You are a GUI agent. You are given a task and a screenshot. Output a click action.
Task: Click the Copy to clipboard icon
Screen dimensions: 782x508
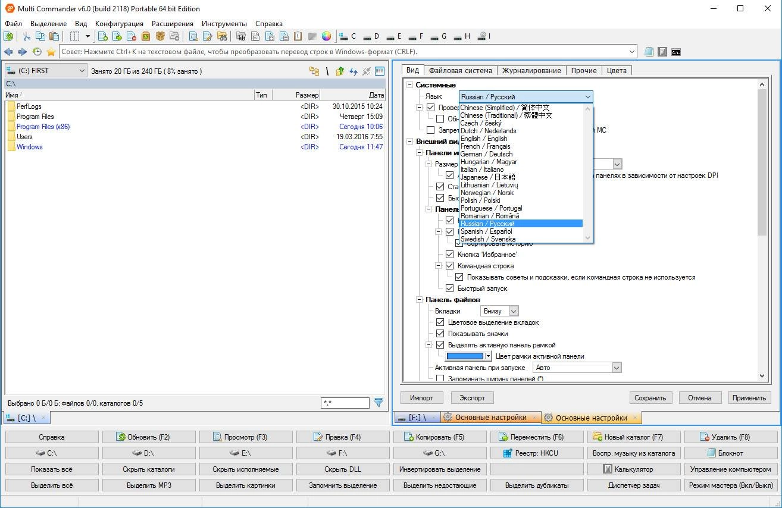(x=40, y=36)
